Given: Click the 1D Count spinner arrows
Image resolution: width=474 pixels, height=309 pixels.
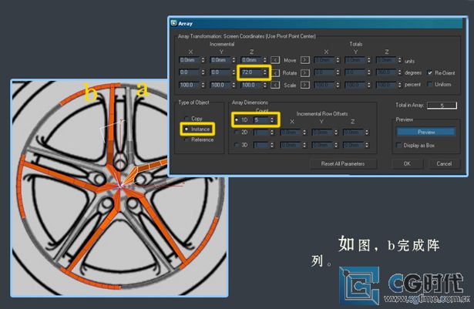Looking at the screenshot, I should tap(272, 120).
